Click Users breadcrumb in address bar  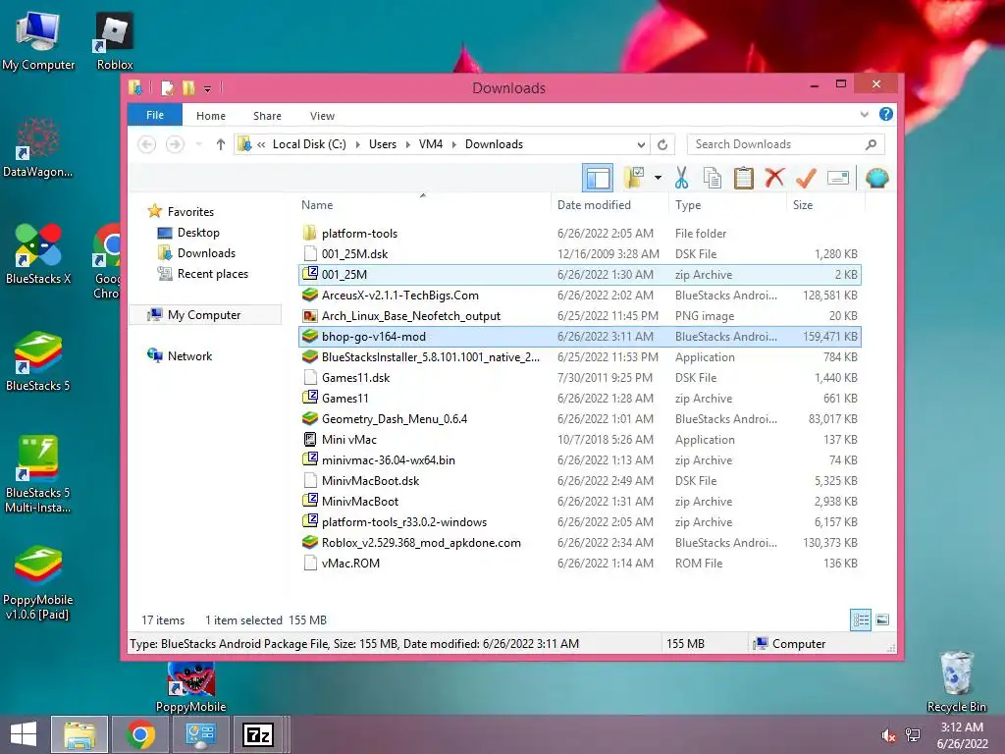click(x=383, y=144)
